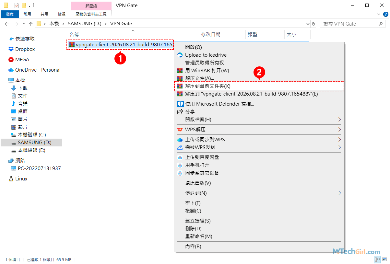Open the 共用 ribbon tab

(x=44, y=14)
